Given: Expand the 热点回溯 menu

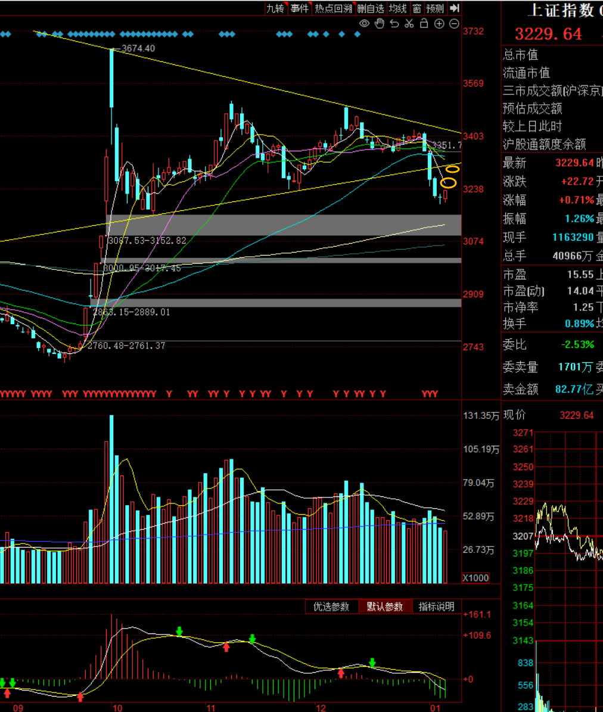Looking at the screenshot, I should click(333, 8).
